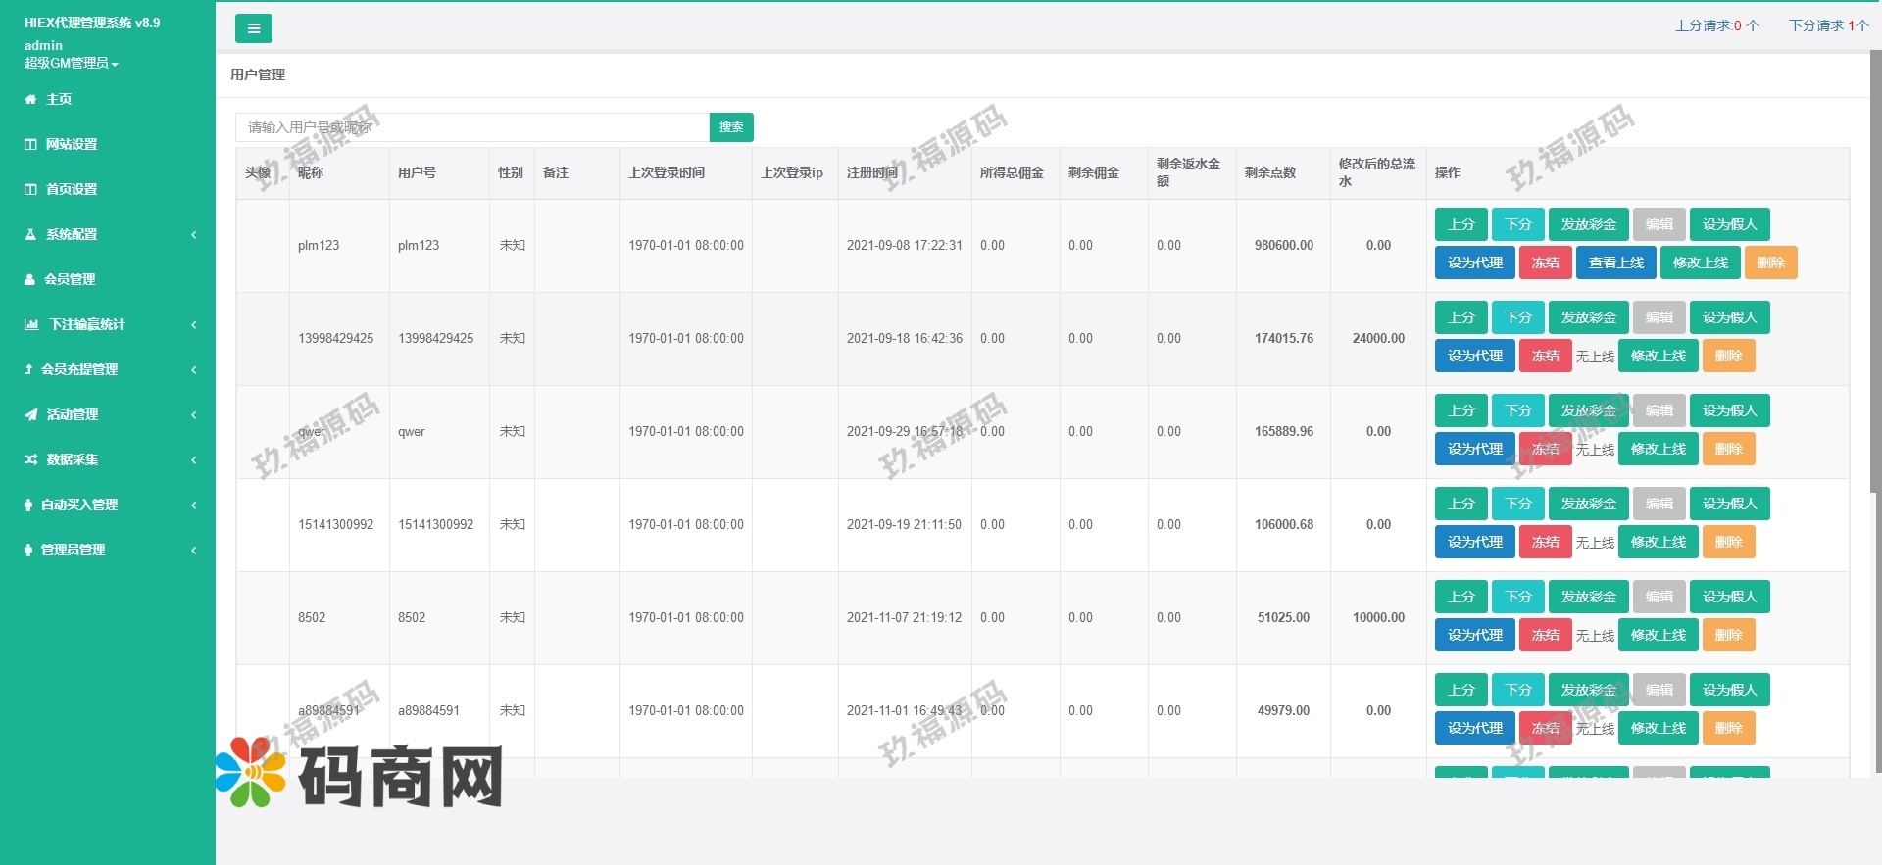Click the 首页设置 sidebar icon
Image resolution: width=1882 pixels, height=865 pixels.
pos(30,189)
